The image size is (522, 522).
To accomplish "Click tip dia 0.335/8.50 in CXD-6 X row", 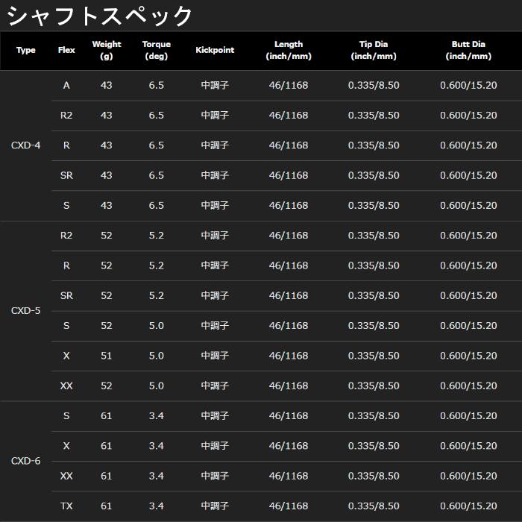I will [374, 446].
